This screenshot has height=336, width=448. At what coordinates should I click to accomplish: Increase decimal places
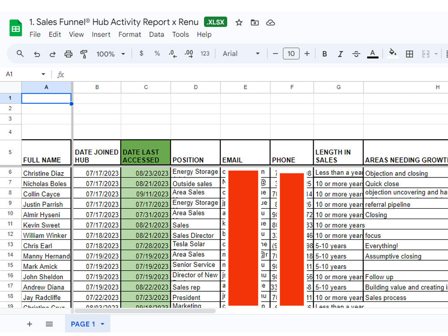click(189, 54)
